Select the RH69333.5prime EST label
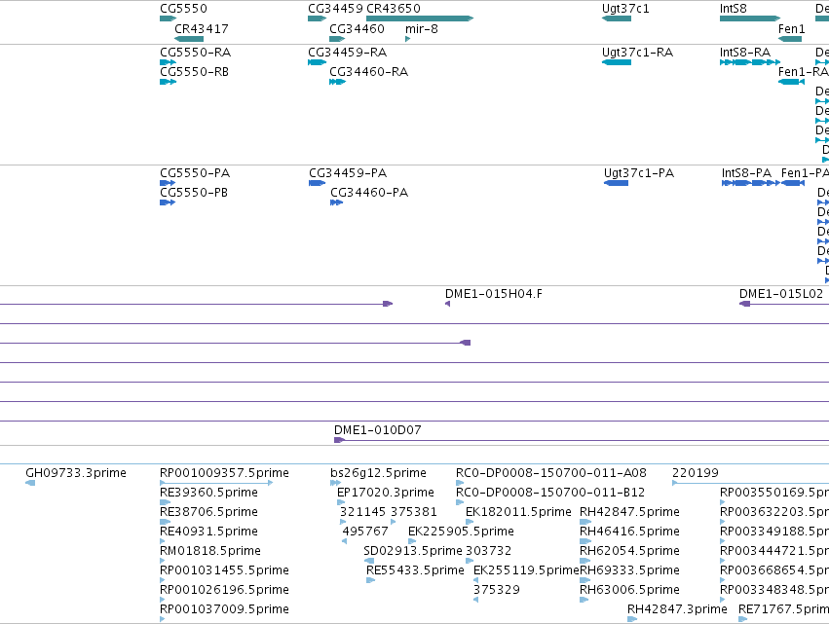 (629, 570)
